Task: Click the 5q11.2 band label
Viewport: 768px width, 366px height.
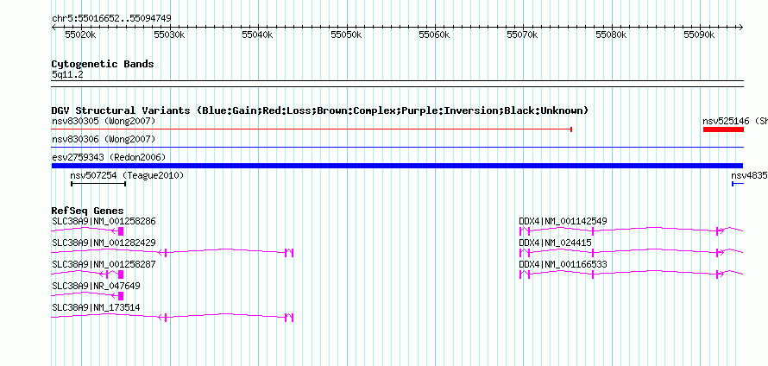Action: coord(67,75)
